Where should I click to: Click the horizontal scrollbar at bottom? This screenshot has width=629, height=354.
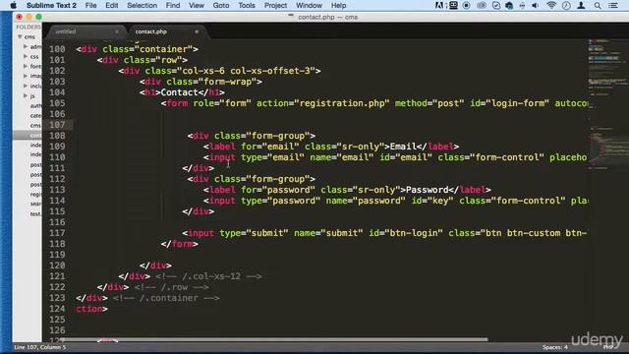[275, 339]
